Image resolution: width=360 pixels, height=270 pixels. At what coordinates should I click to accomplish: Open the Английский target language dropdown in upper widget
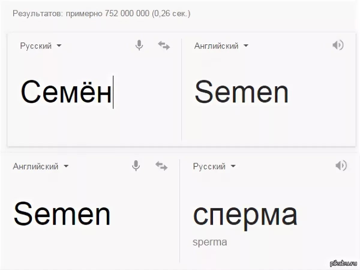coord(221,46)
